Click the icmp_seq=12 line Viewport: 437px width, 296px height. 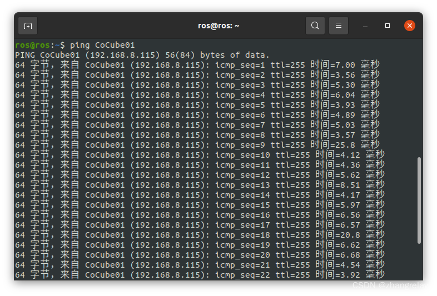pyautogui.click(x=200, y=175)
